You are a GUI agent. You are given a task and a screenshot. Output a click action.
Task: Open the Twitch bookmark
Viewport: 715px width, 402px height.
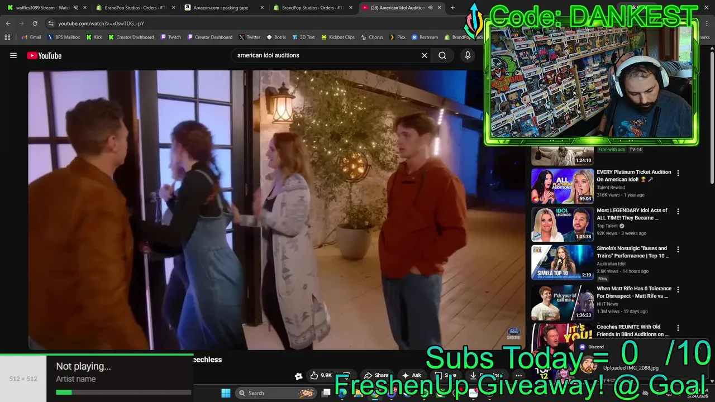pyautogui.click(x=171, y=37)
